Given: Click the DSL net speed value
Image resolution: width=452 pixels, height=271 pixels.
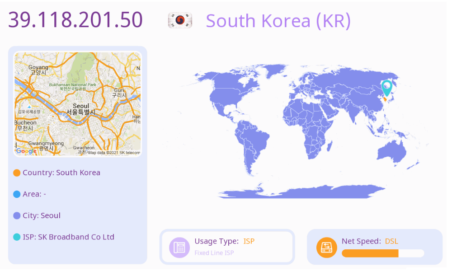Looking at the screenshot, I should coord(391,241).
